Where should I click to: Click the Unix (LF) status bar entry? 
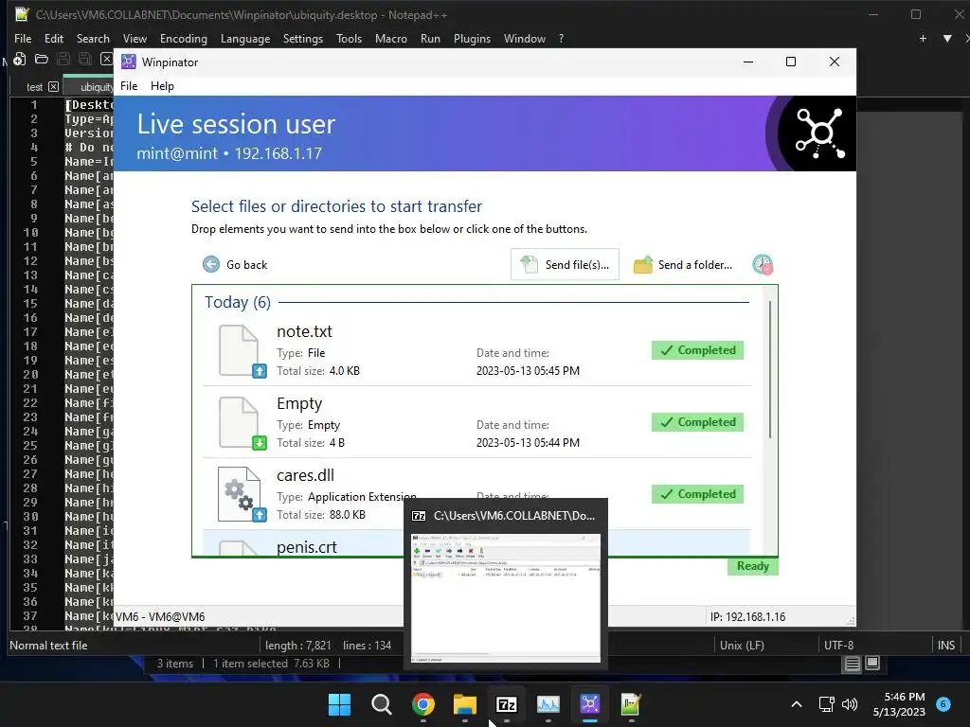742,645
